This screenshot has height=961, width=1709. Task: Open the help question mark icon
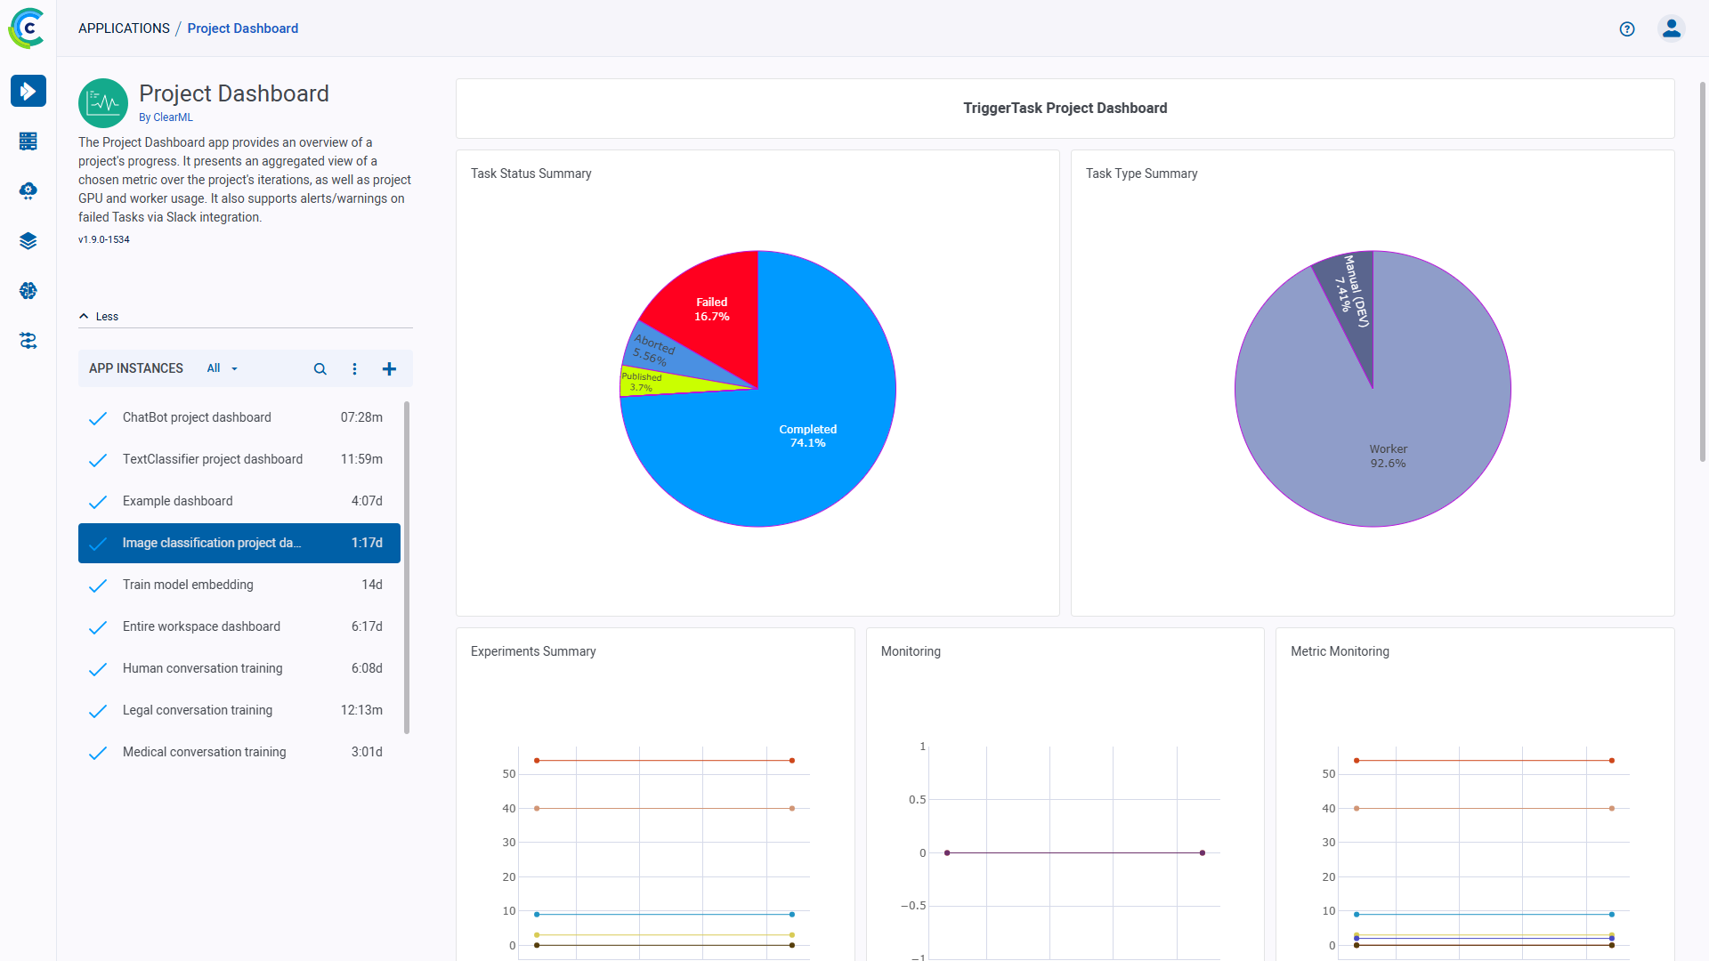(x=1627, y=27)
